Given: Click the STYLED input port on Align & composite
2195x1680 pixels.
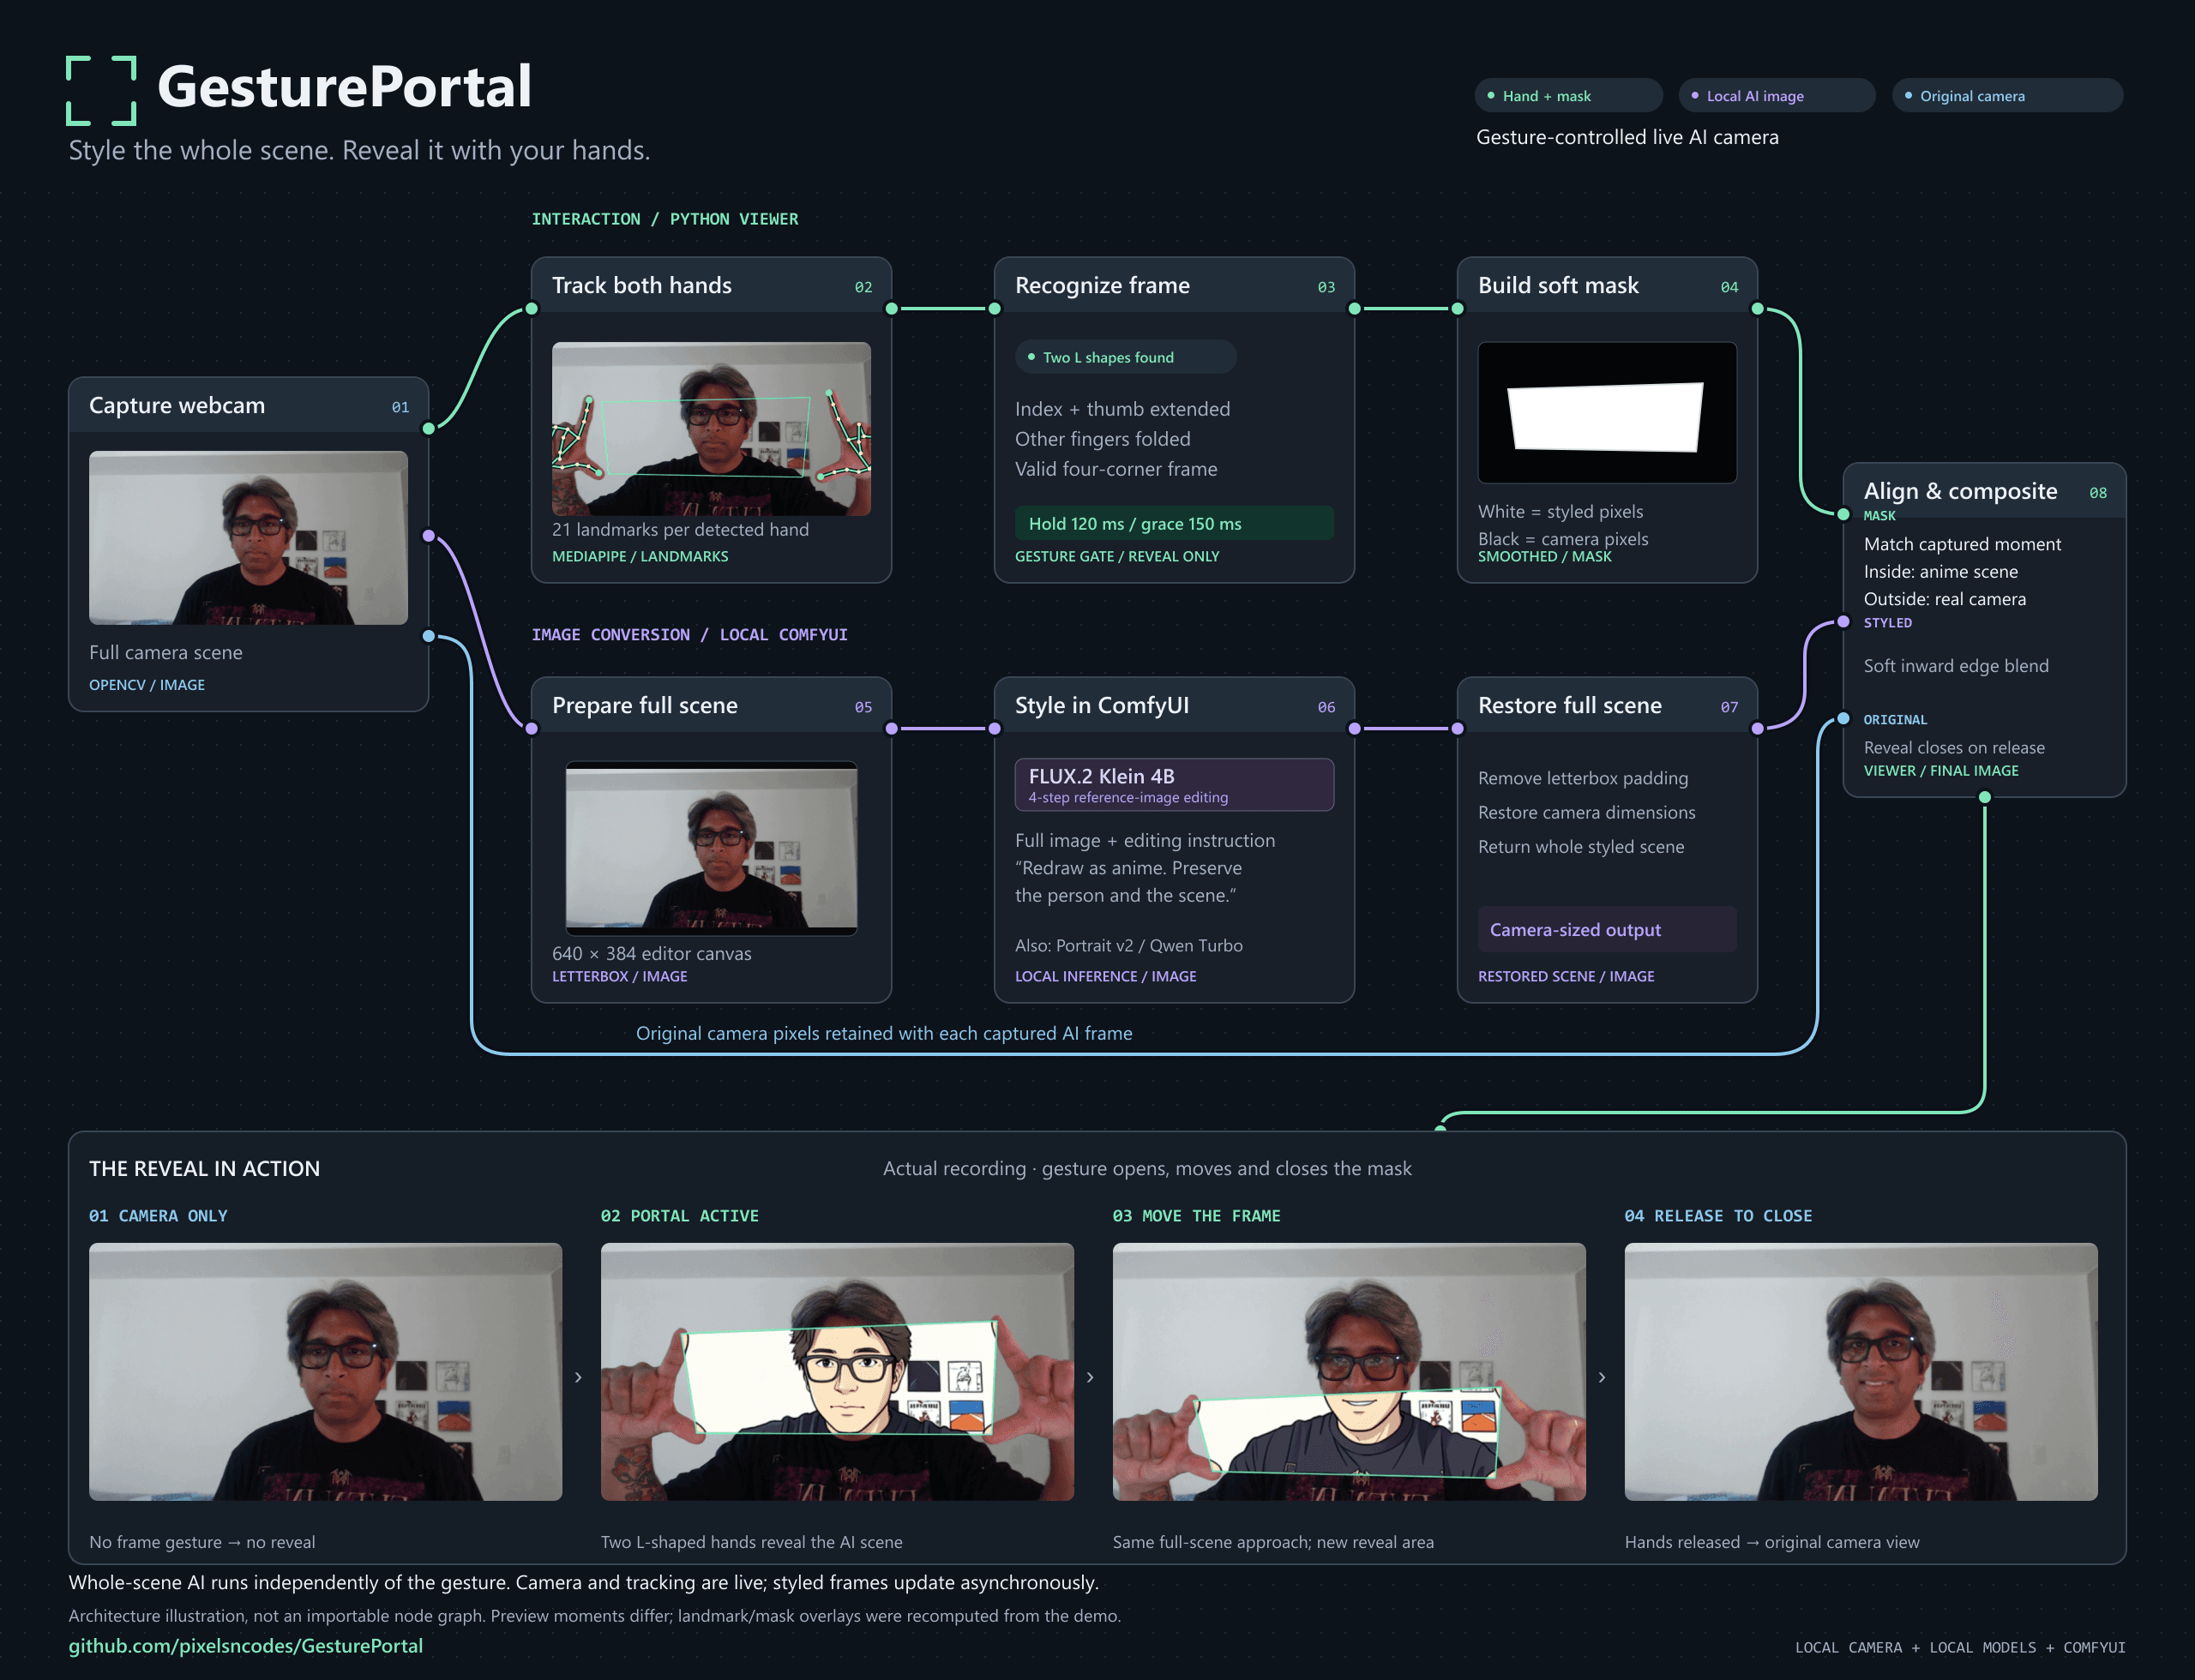Looking at the screenshot, I should tap(1843, 622).
